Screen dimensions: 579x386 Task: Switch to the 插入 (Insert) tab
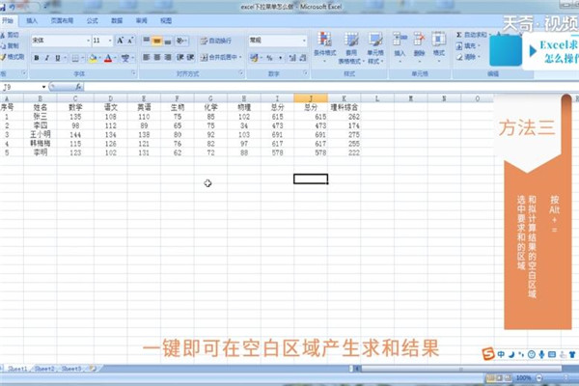[x=32, y=20]
